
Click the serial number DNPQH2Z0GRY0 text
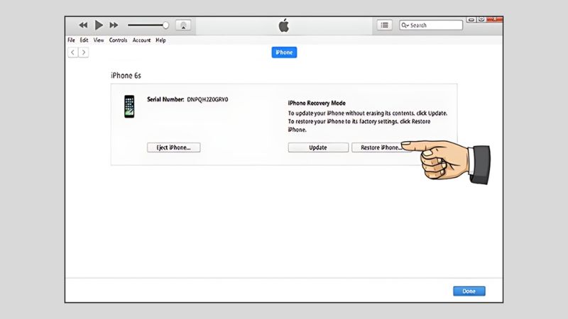point(207,99)
